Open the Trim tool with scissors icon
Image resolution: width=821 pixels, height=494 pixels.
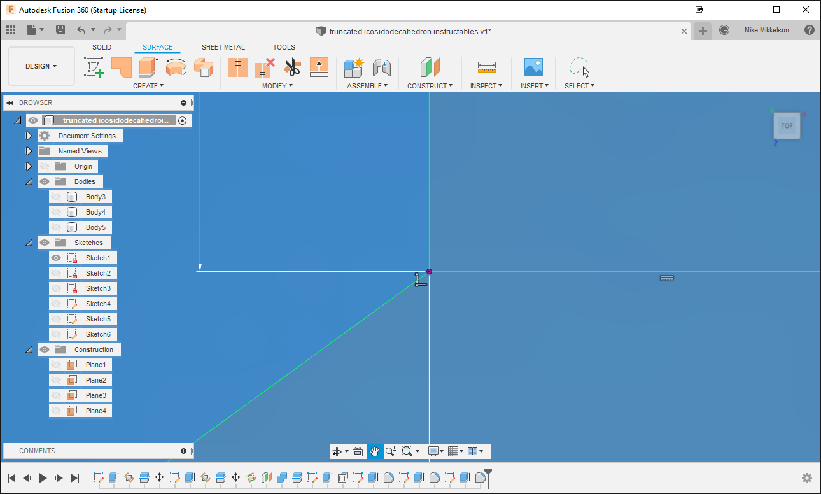(x=292, y=67)
